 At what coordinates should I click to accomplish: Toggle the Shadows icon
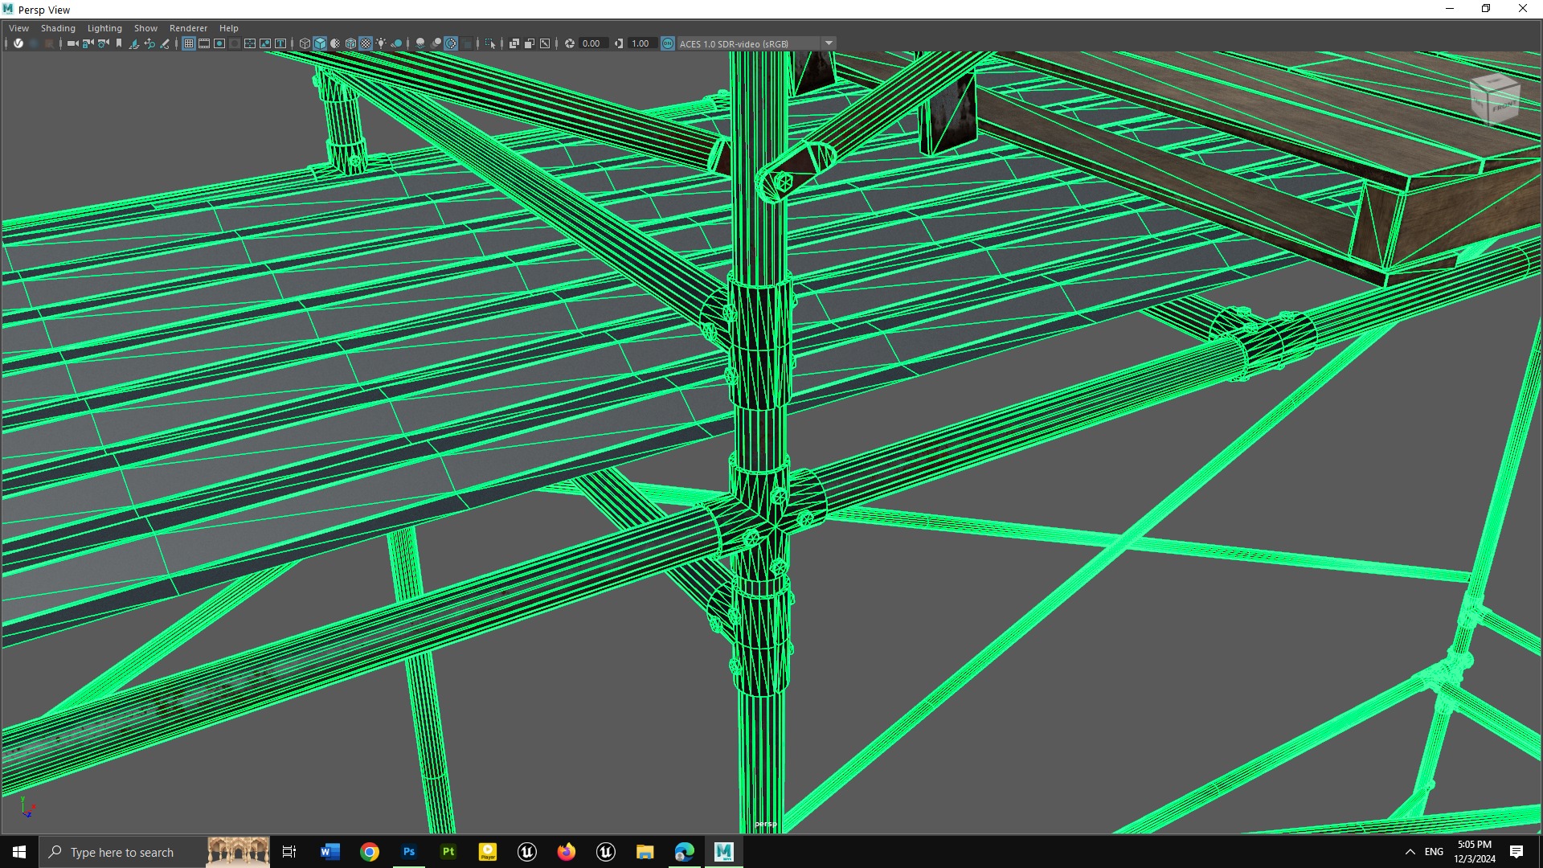[396, 43]
